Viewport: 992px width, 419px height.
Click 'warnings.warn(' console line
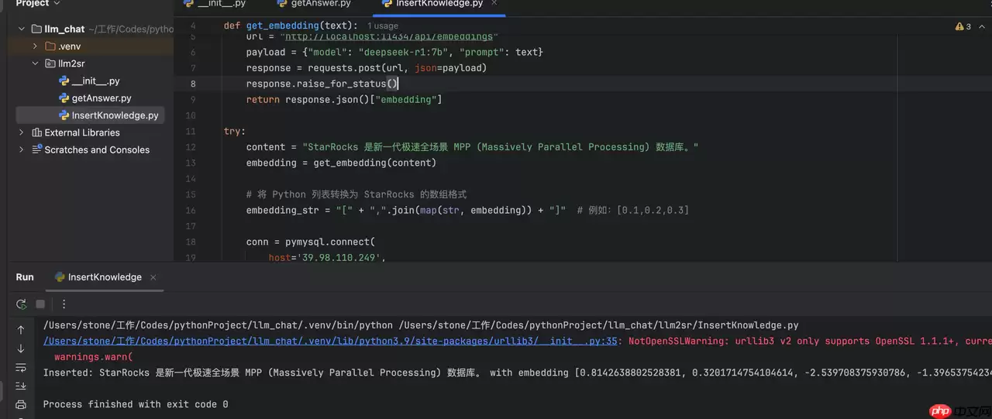tap(94, 357)
